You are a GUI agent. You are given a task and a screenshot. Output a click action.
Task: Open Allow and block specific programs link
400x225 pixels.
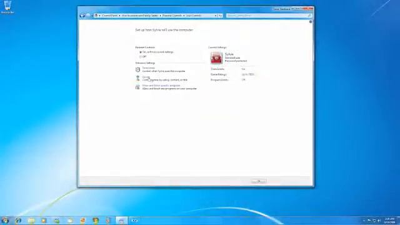(161, 86)
